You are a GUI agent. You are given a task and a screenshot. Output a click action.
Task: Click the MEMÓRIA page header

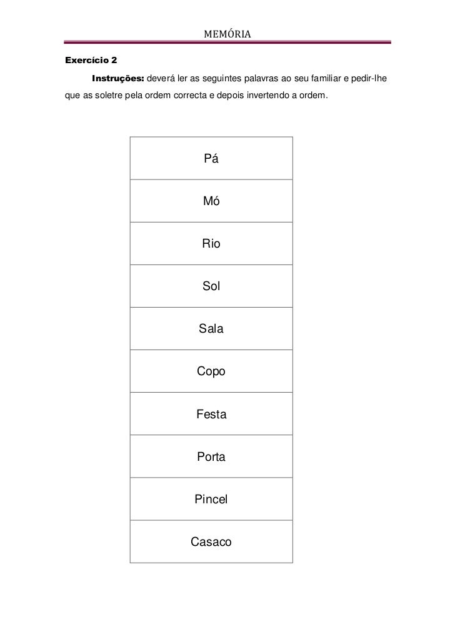click(227, 34)
